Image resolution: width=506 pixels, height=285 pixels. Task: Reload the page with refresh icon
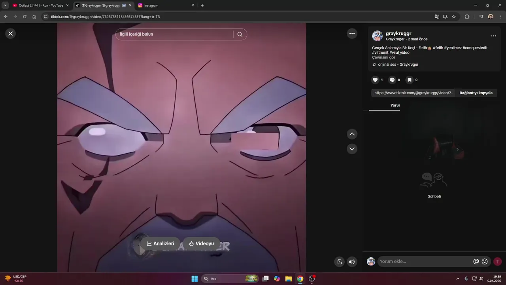click(25, 17)
